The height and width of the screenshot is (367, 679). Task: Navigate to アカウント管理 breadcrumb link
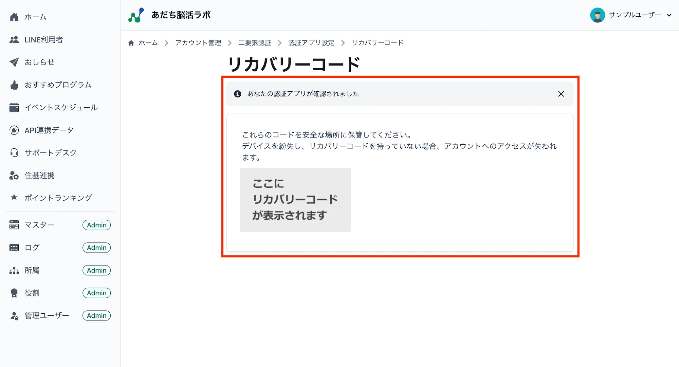coord(198,43)
